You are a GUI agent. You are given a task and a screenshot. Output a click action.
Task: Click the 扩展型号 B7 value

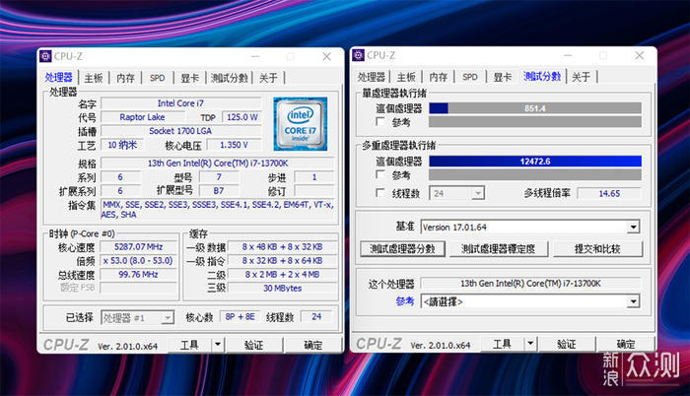[219, 190]
